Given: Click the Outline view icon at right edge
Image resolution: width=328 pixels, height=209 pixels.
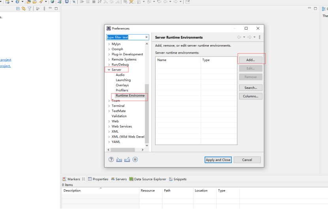Looking at the screenshot, I should [324, 9].
